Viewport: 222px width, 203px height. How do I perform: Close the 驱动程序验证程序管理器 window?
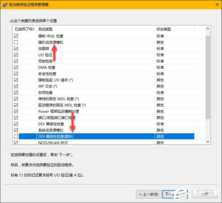pos(217,4)
